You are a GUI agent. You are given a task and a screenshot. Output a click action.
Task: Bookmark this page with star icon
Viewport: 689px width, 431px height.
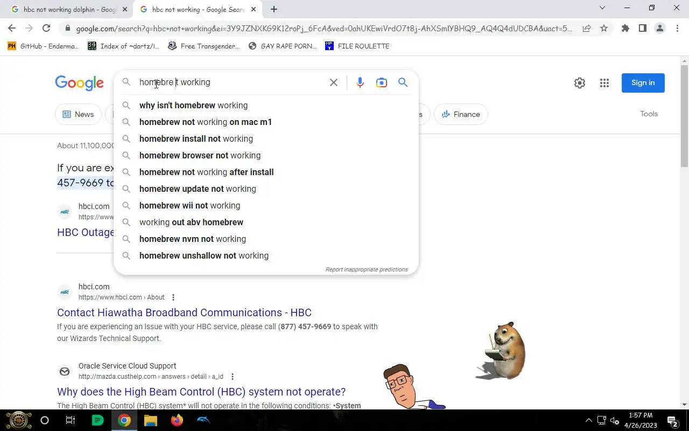pos(604,29)
